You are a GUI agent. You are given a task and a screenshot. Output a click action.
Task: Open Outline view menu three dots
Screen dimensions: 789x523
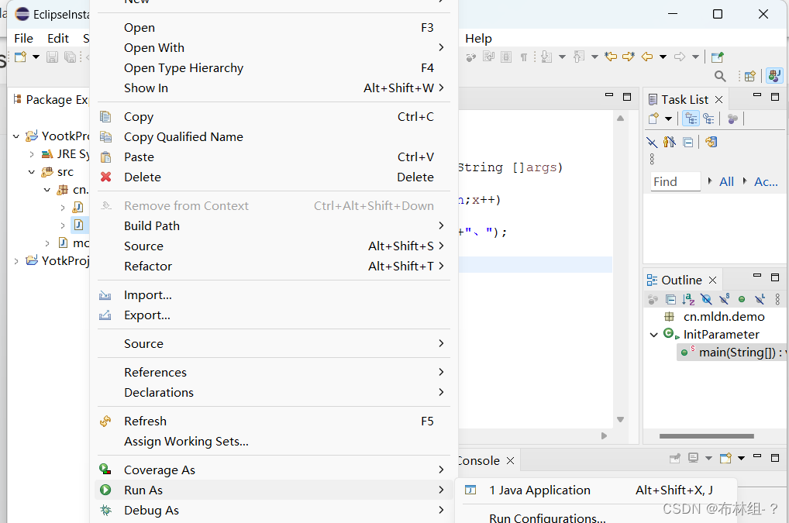click(778, 300)
